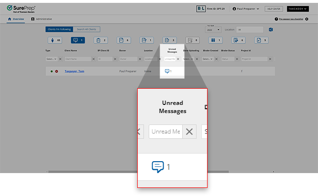This screenshot has height=196, width=318.
Task: Click the SP Client ID filter field
Action: (105, 59)
